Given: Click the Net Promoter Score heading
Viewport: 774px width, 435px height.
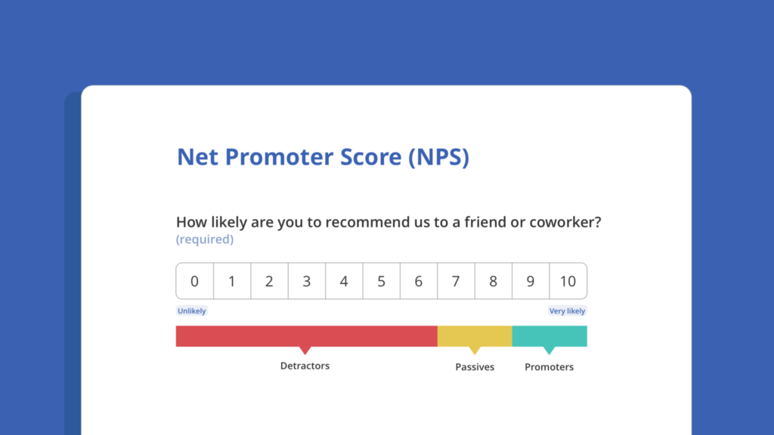Looking at the screenshot, I should click(323, 157).
